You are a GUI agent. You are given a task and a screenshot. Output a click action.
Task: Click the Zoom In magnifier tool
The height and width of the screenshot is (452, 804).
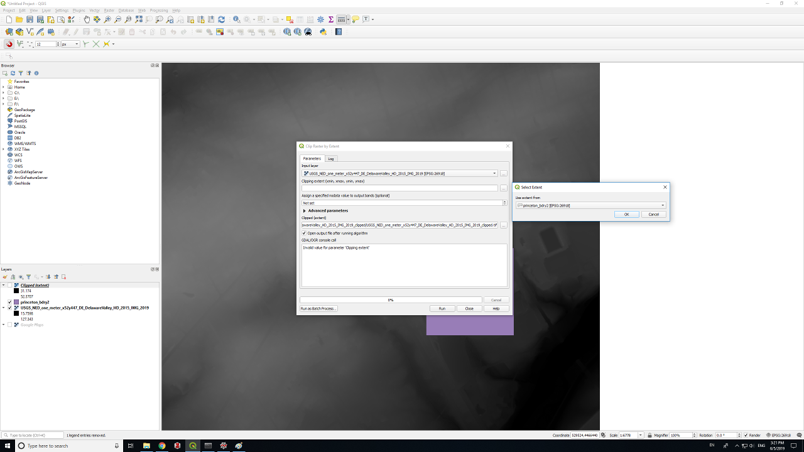pyautogui.click(x=107, y=19)
